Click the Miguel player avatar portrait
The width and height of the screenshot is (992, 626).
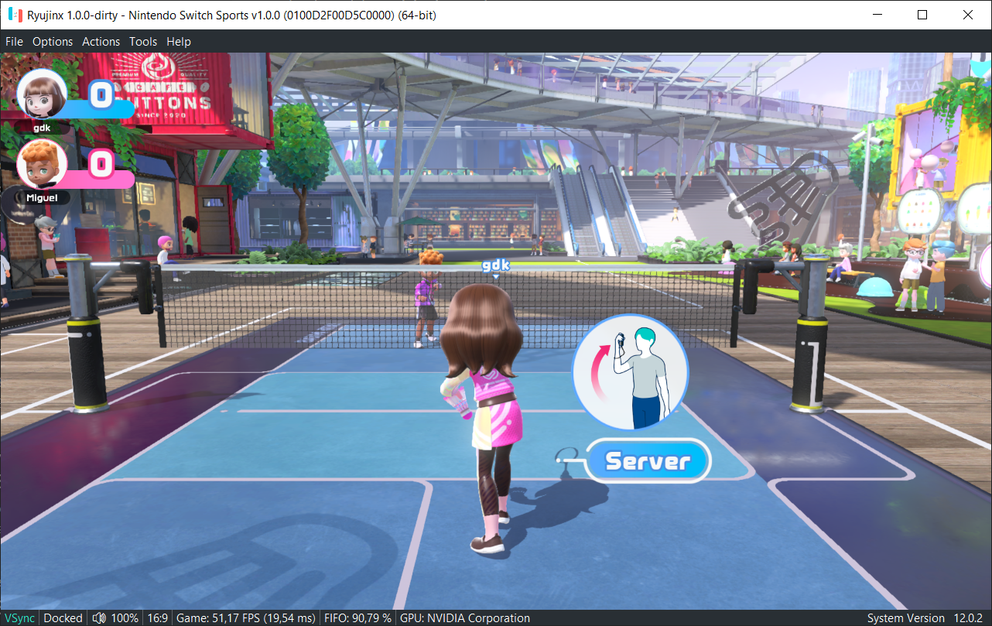[42, 163]
